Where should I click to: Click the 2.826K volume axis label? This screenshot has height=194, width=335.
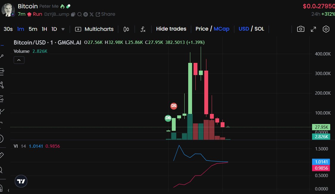pyautogui.click(x=321, y=136)
